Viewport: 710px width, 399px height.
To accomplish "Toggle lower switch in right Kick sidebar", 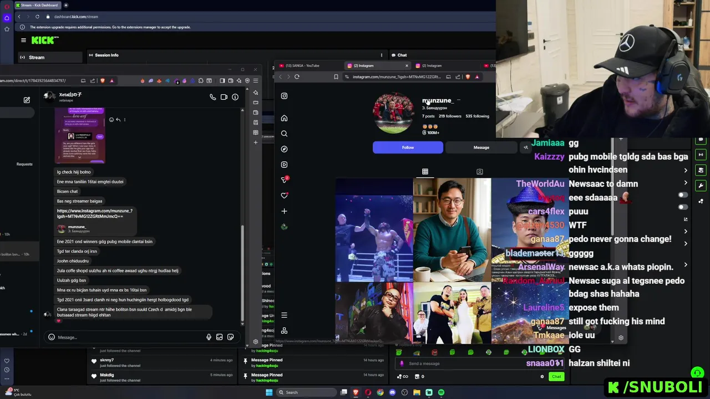I will [683, 207].
